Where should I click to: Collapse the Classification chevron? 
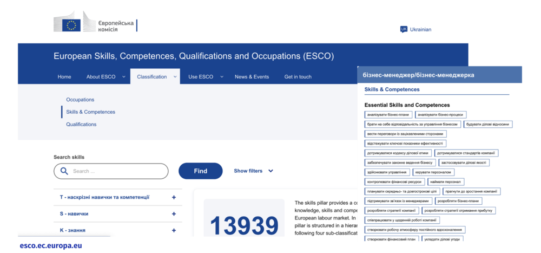(175, 77)
